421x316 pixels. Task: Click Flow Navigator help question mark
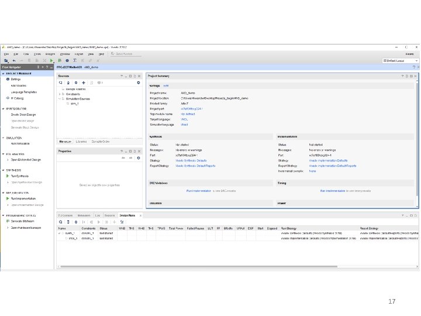click(x=47, y=67)
